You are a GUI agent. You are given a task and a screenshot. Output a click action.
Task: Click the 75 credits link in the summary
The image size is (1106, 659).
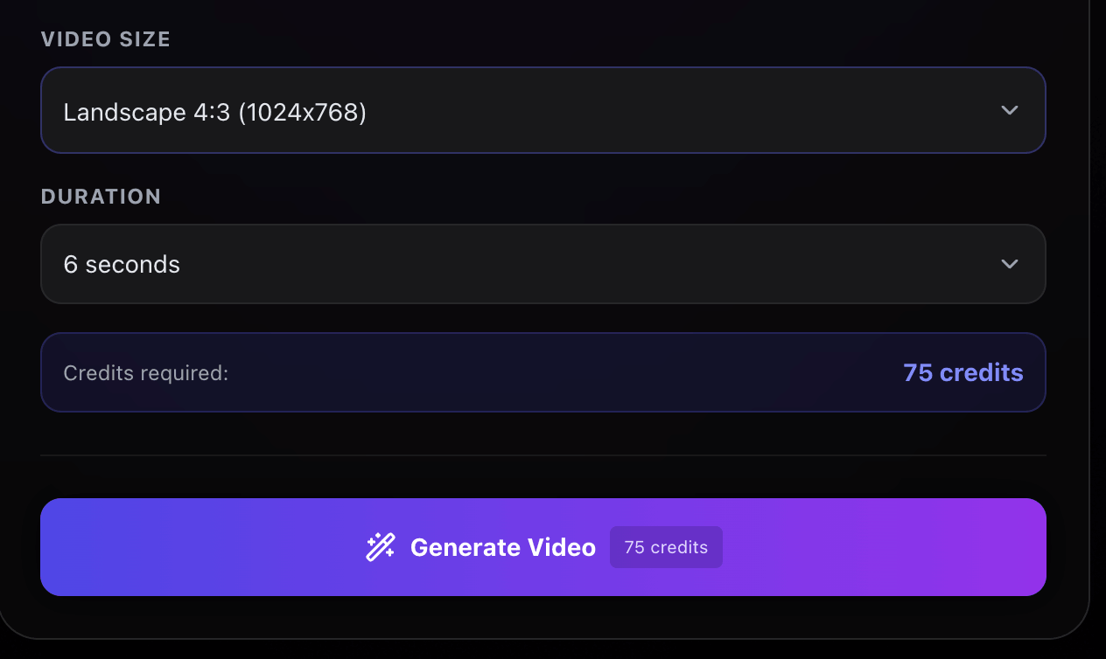[x=962, y=371]
